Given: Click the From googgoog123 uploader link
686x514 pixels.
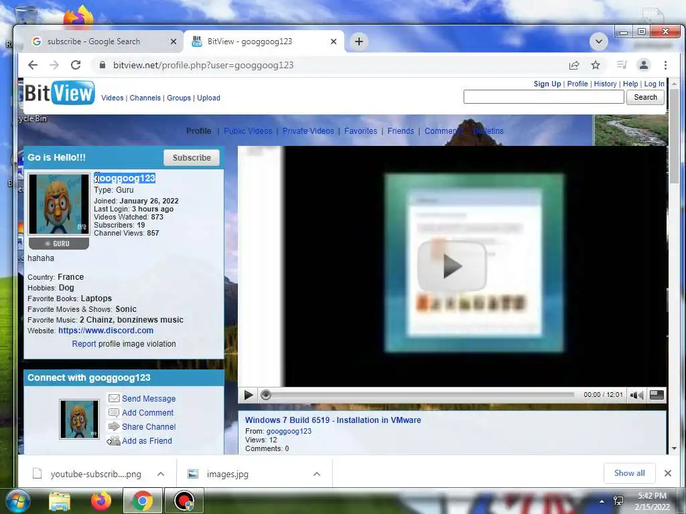Looking at the screenshot, I should 289,431.
